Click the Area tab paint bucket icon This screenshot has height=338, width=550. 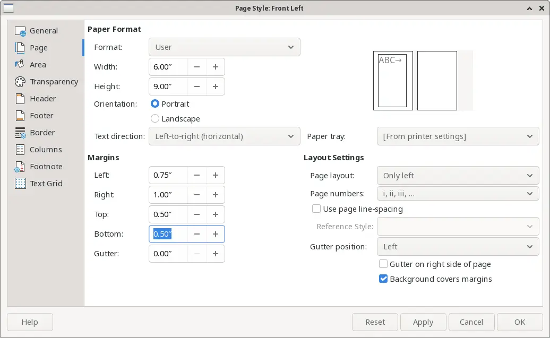pos(20,65)
